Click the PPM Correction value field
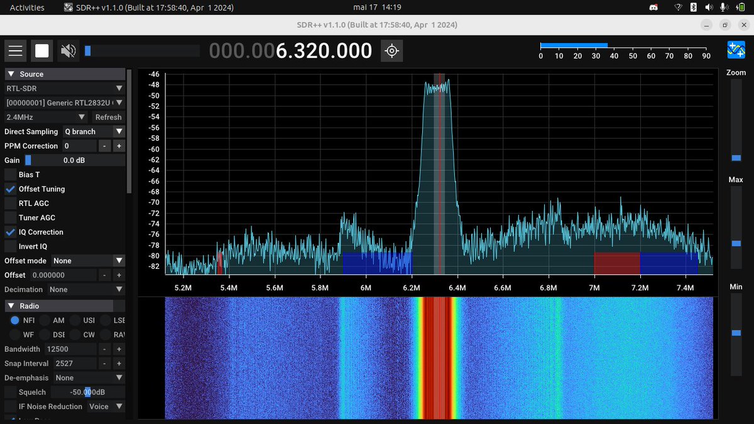 pyautogui.click(x=79, y=146)
